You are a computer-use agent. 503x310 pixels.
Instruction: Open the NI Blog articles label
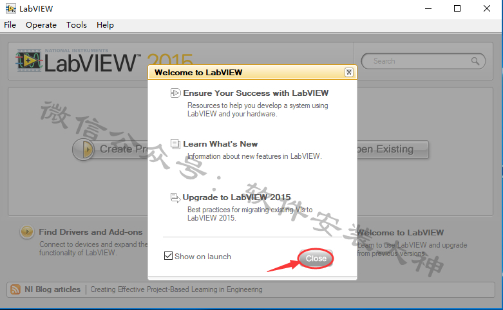(x=53, y=289)
